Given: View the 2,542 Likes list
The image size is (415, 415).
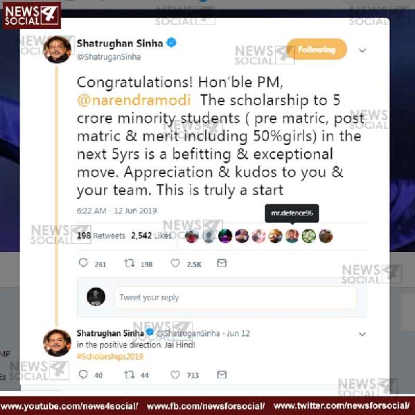Looking at the screenshot, I should 151,236.
